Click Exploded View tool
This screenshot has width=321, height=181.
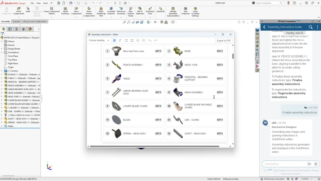150,11
